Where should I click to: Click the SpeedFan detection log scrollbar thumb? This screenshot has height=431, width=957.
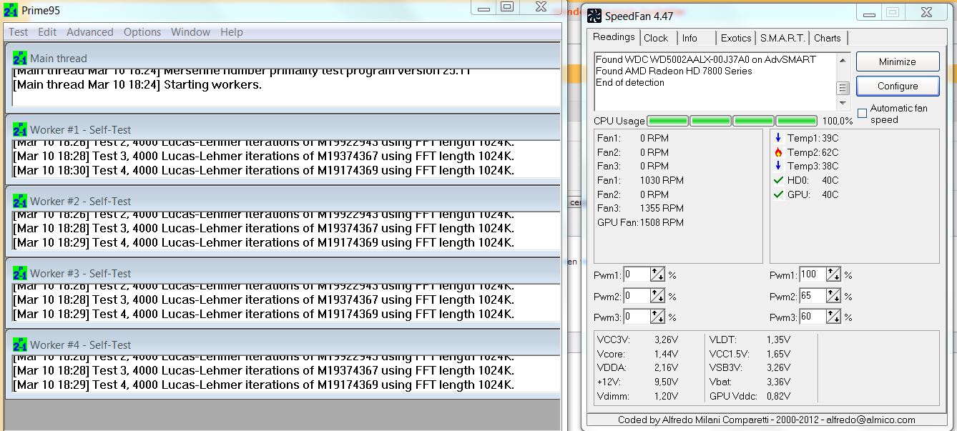(843, 88)
